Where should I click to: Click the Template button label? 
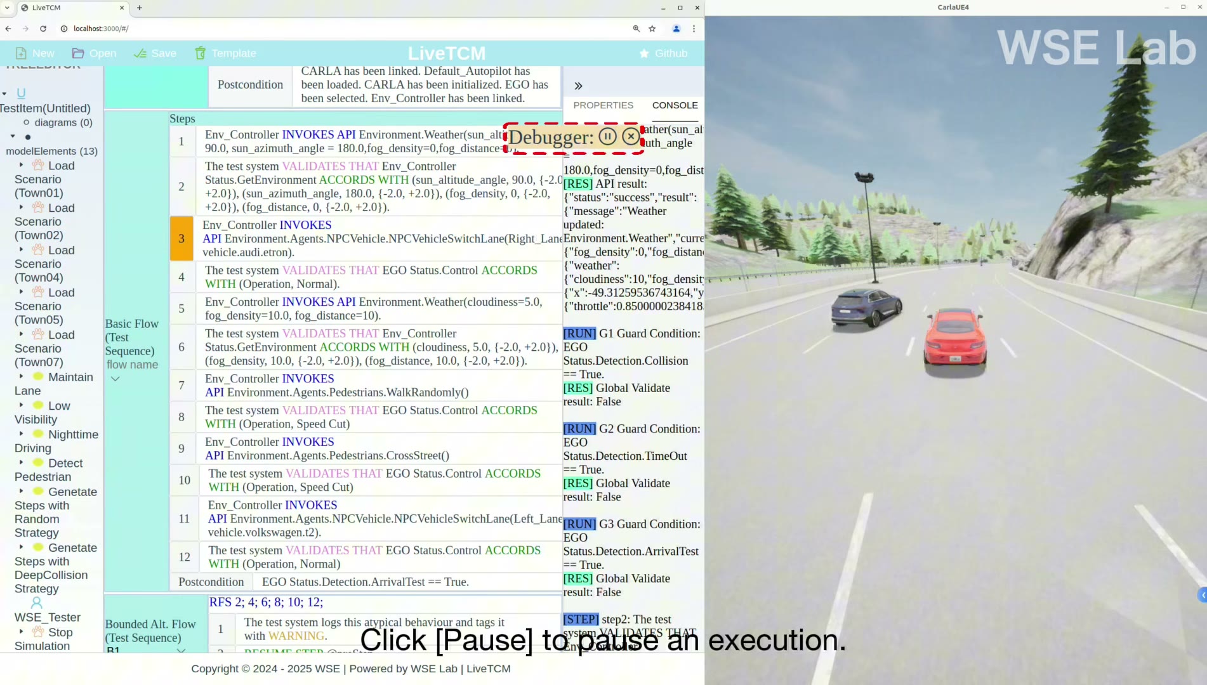click(234, 53)
